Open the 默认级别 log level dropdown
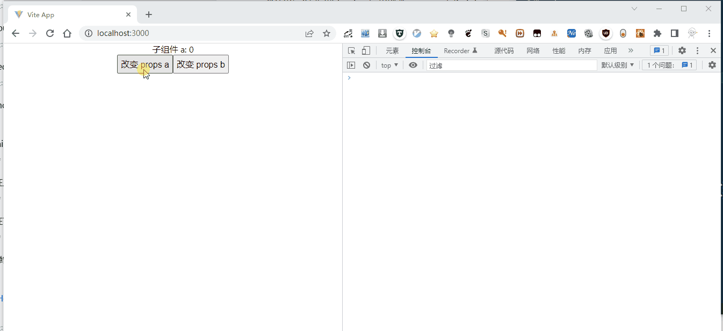Screen dimensions: 723x331 (x=618, y=65)
